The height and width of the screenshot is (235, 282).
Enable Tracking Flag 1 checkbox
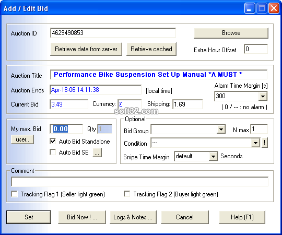click(x=14, y=194)
